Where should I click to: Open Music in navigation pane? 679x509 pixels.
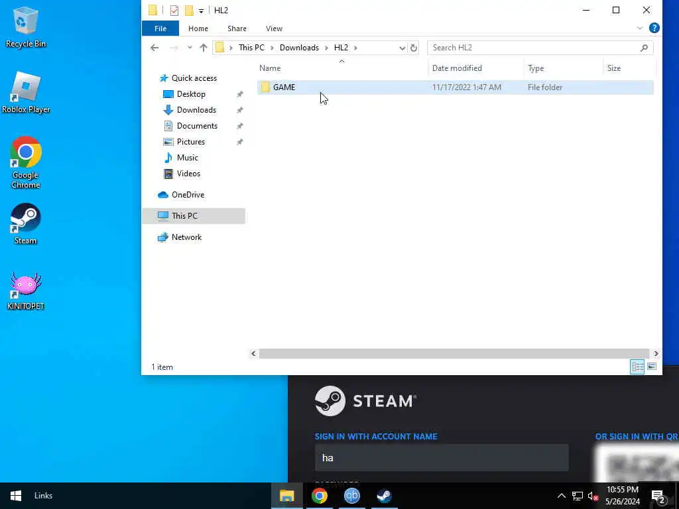click(x=187, y=158)
